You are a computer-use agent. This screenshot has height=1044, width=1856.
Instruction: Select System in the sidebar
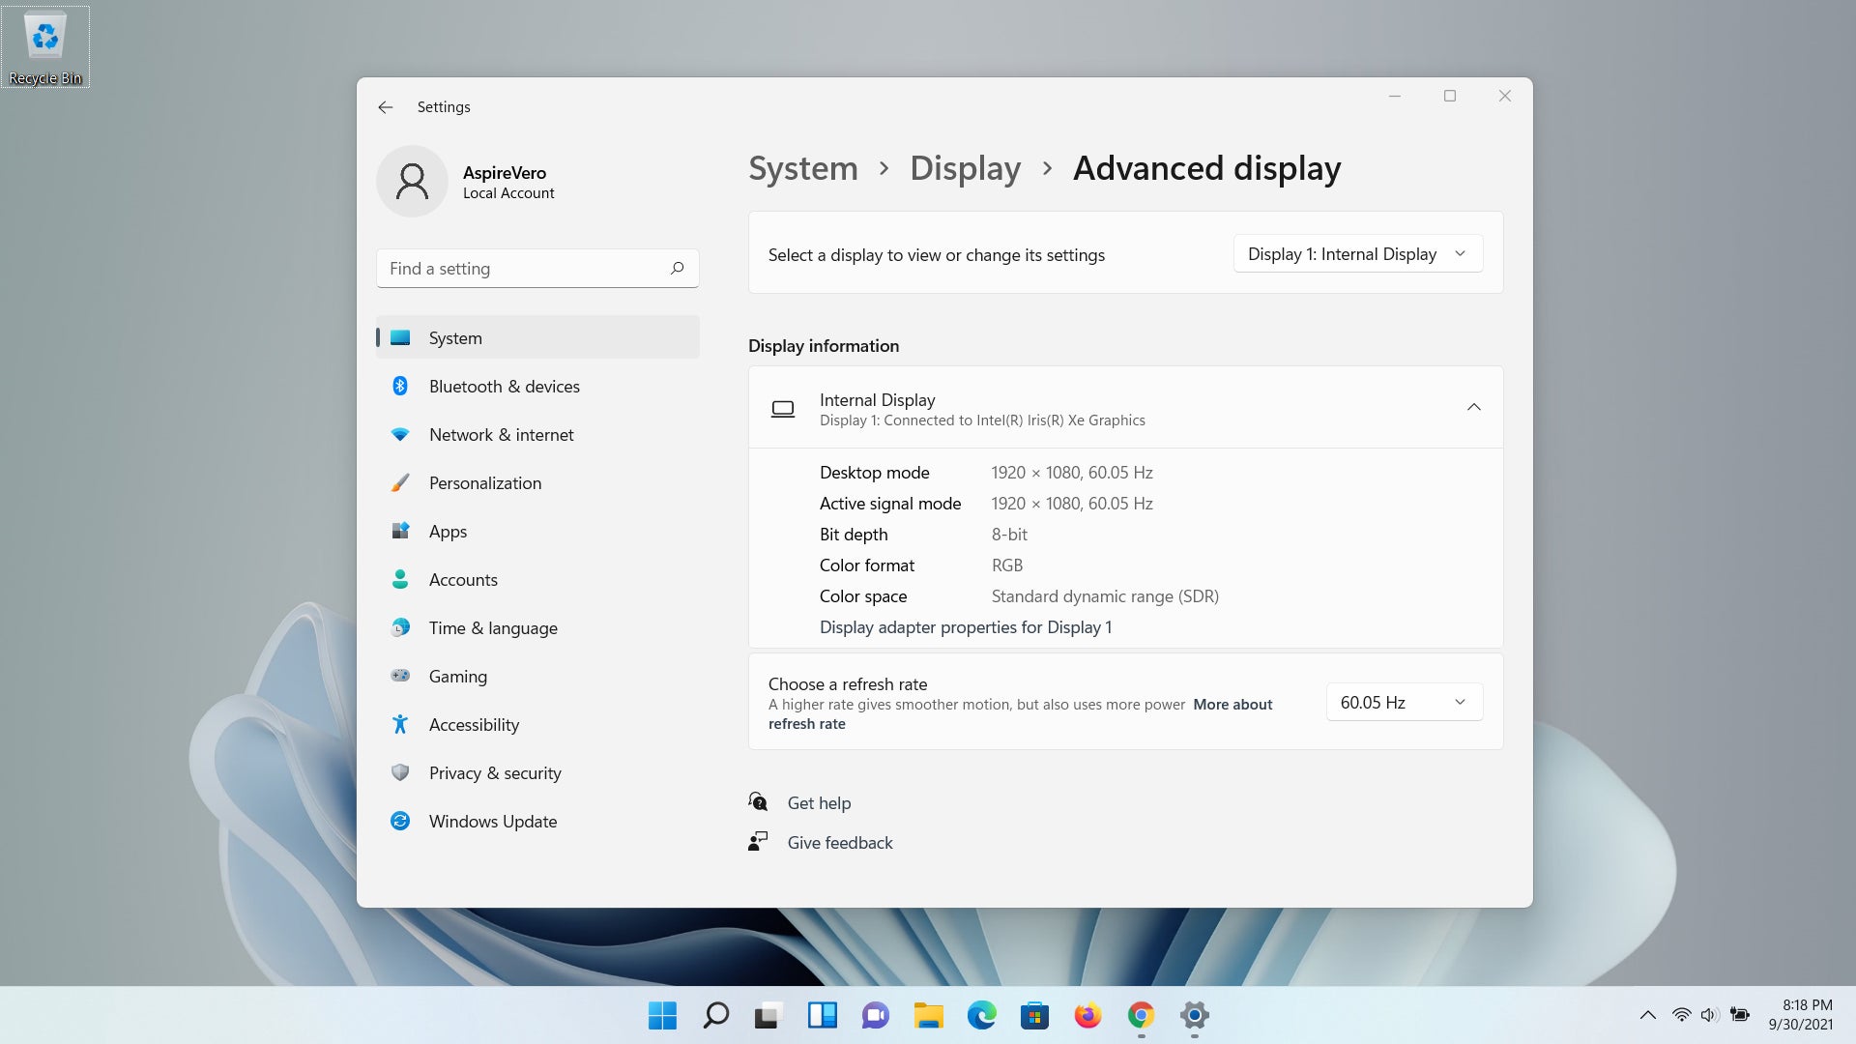(x=537, y=338)
